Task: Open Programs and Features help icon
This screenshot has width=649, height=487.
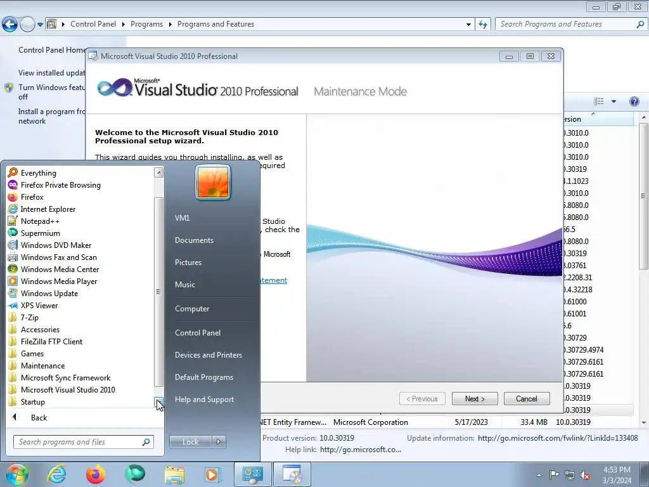Action: (x=634, y=101)
